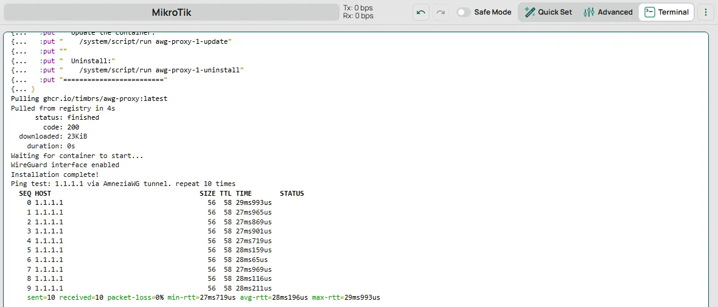Click 'Waiting for container to start...' line
Image resolution: width=718 pixels, height=307 pixels.
point(77,156)
